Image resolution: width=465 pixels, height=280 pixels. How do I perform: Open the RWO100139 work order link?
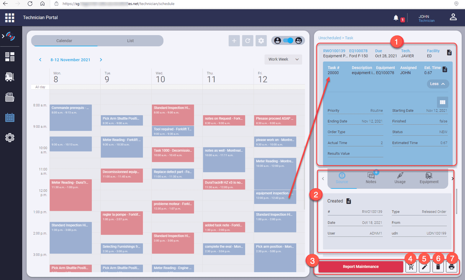[x=334, y=51]
